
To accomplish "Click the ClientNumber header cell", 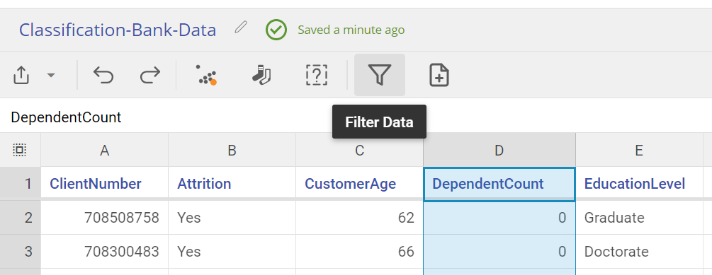I will point(104,184).
